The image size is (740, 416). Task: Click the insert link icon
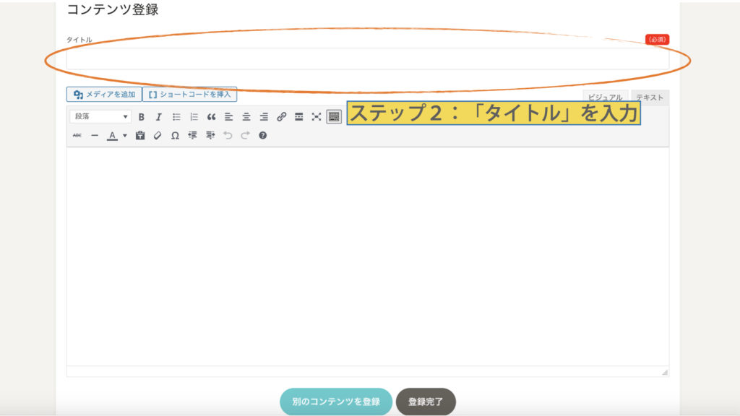281,117
